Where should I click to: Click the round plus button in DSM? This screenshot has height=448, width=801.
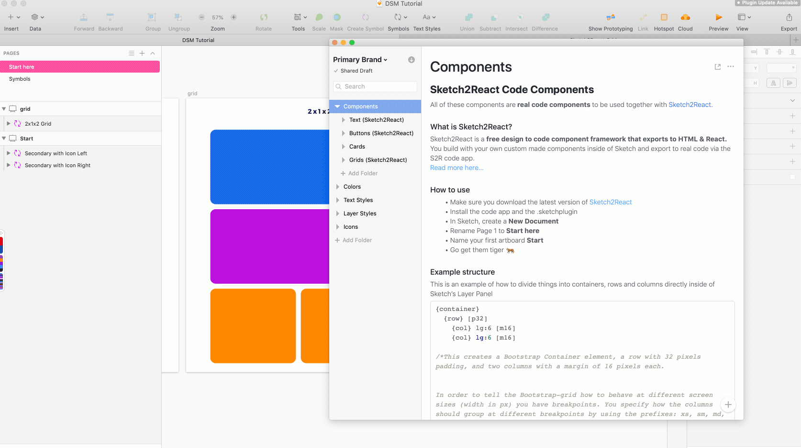[x=728, y=405]
